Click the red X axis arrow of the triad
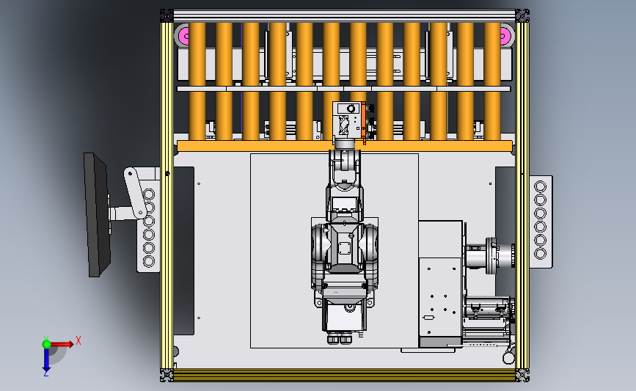 (62, 344)
